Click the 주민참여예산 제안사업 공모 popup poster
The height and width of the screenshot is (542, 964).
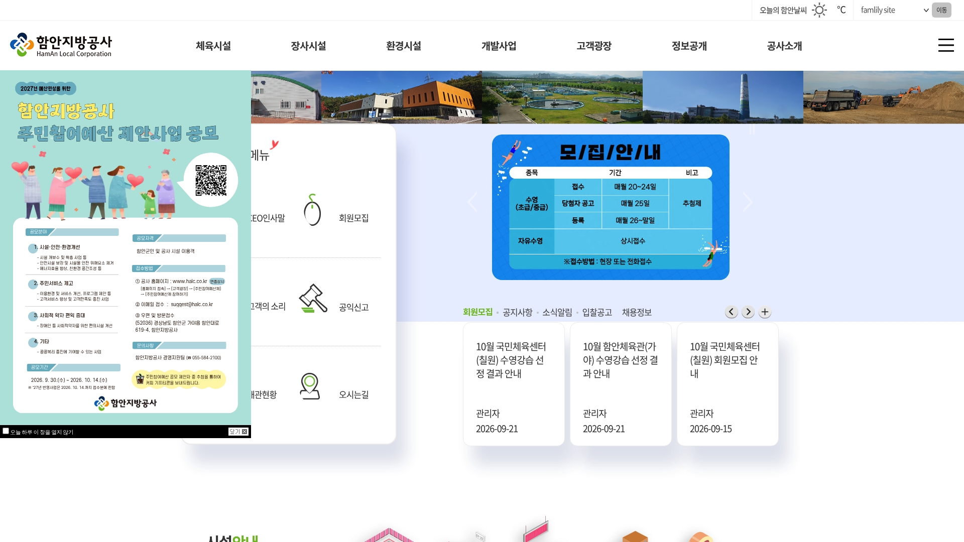pyautogui.click(x=126, y=247)
